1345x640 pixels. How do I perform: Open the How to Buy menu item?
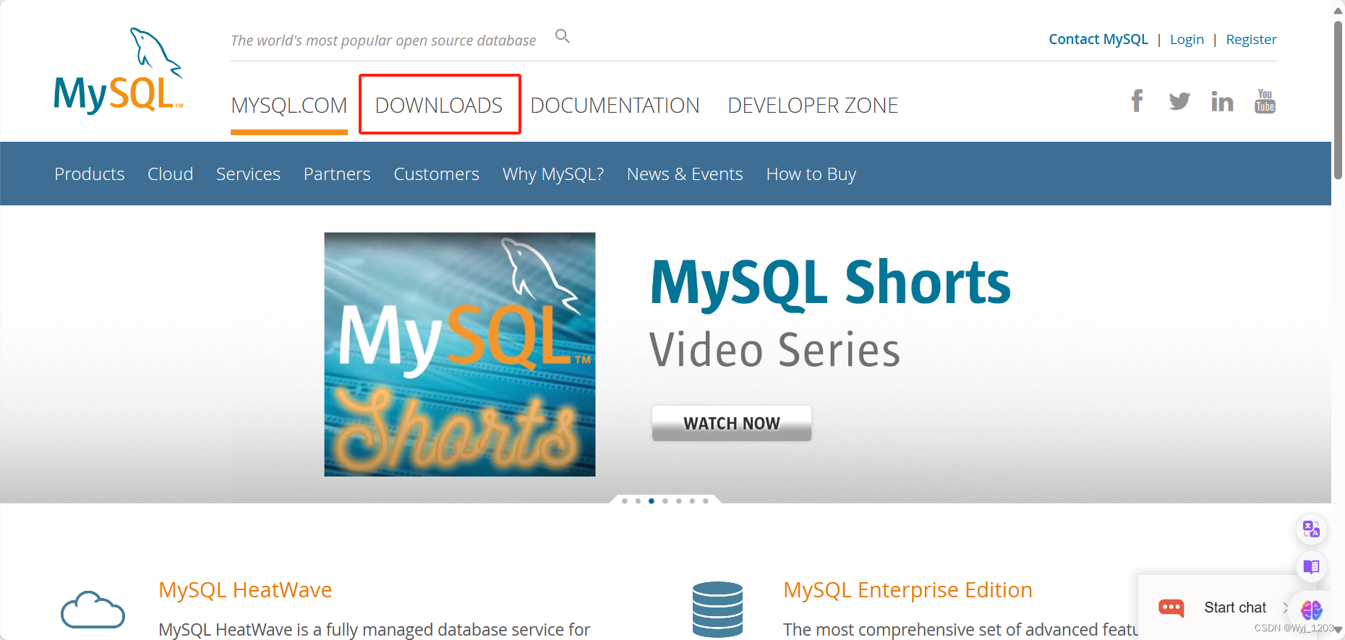(811, 174)
